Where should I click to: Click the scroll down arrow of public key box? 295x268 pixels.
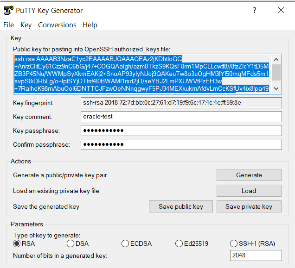(276, 88)
